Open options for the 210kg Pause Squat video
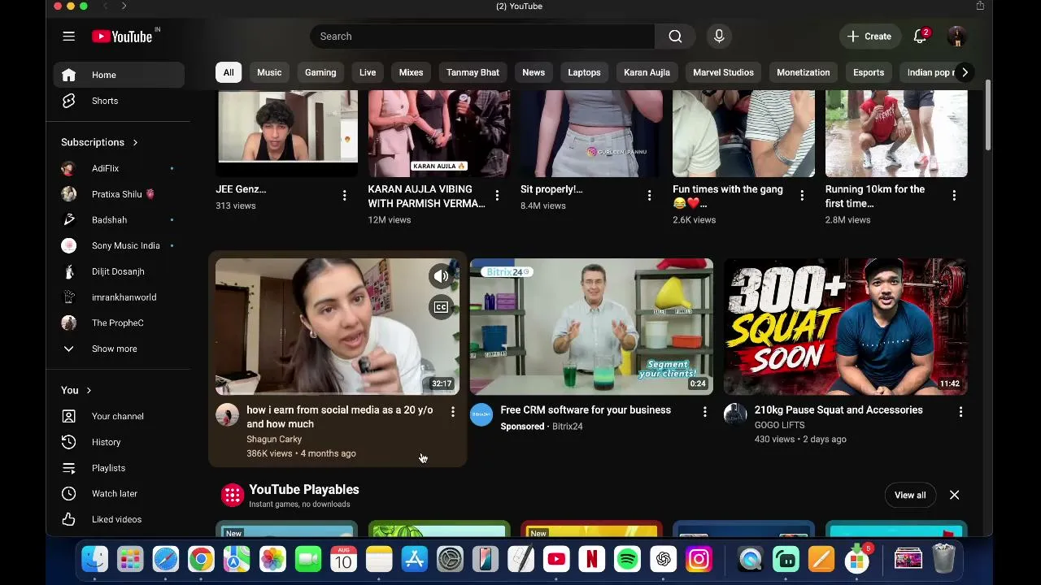This screenshot has height=585, width=1041. [960, 412]
